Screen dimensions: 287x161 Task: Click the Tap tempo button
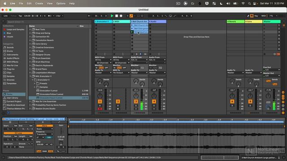(20, 16)
